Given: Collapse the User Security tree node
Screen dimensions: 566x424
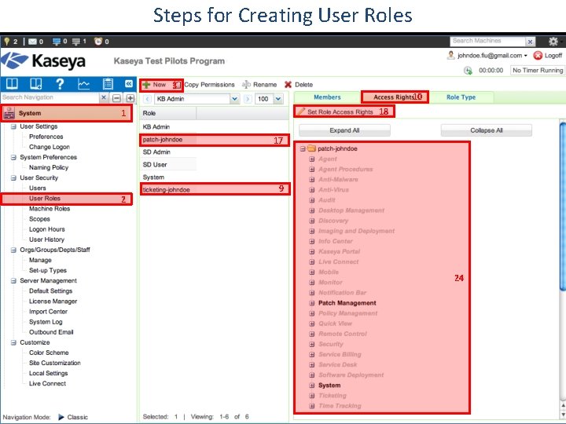Looking at the screenshot, I should pyautogui.click(x=13, y=177).
